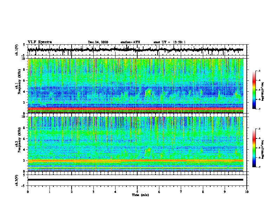Click the "station=ATH" label

coord(130,42)
